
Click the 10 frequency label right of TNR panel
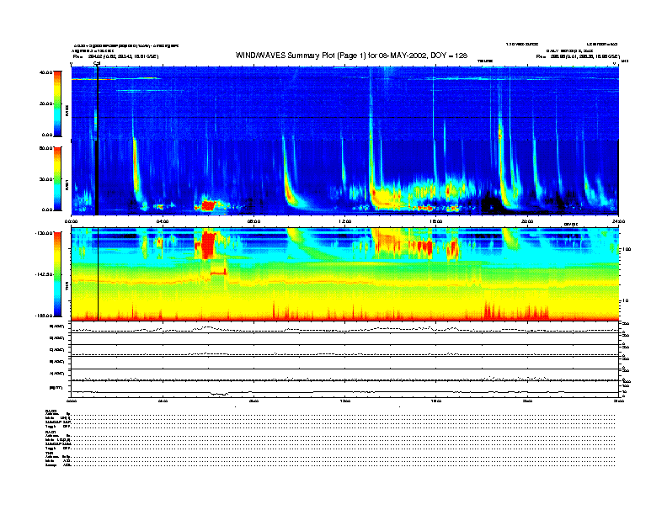coord(626,300)
